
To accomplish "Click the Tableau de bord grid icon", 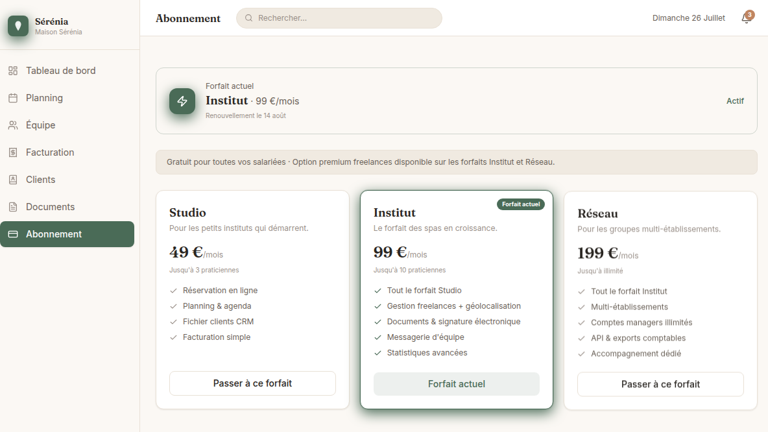I will (x=13, y=71).
